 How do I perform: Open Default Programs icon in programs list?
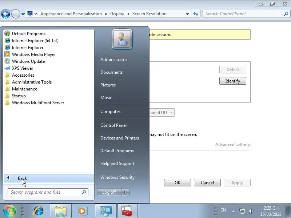(7, 33)
